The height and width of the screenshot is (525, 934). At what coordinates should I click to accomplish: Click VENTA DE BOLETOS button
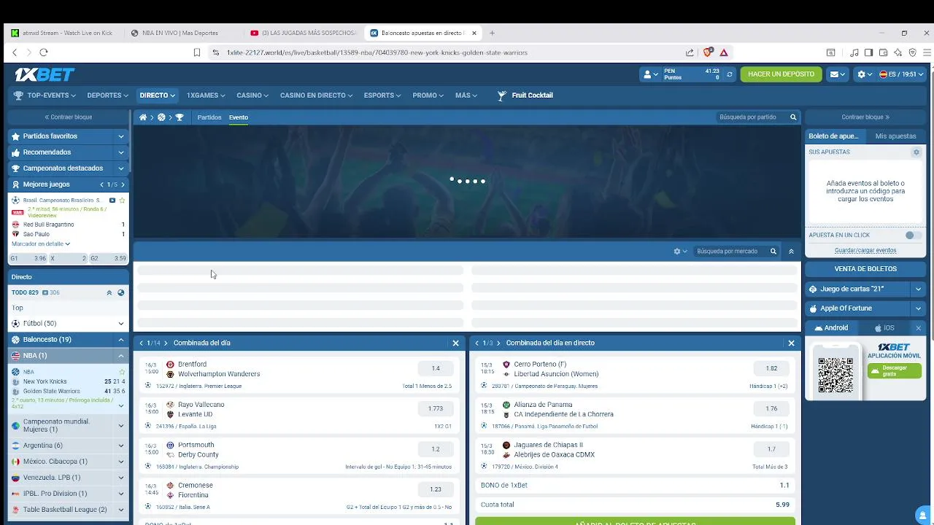pos(865,269)
